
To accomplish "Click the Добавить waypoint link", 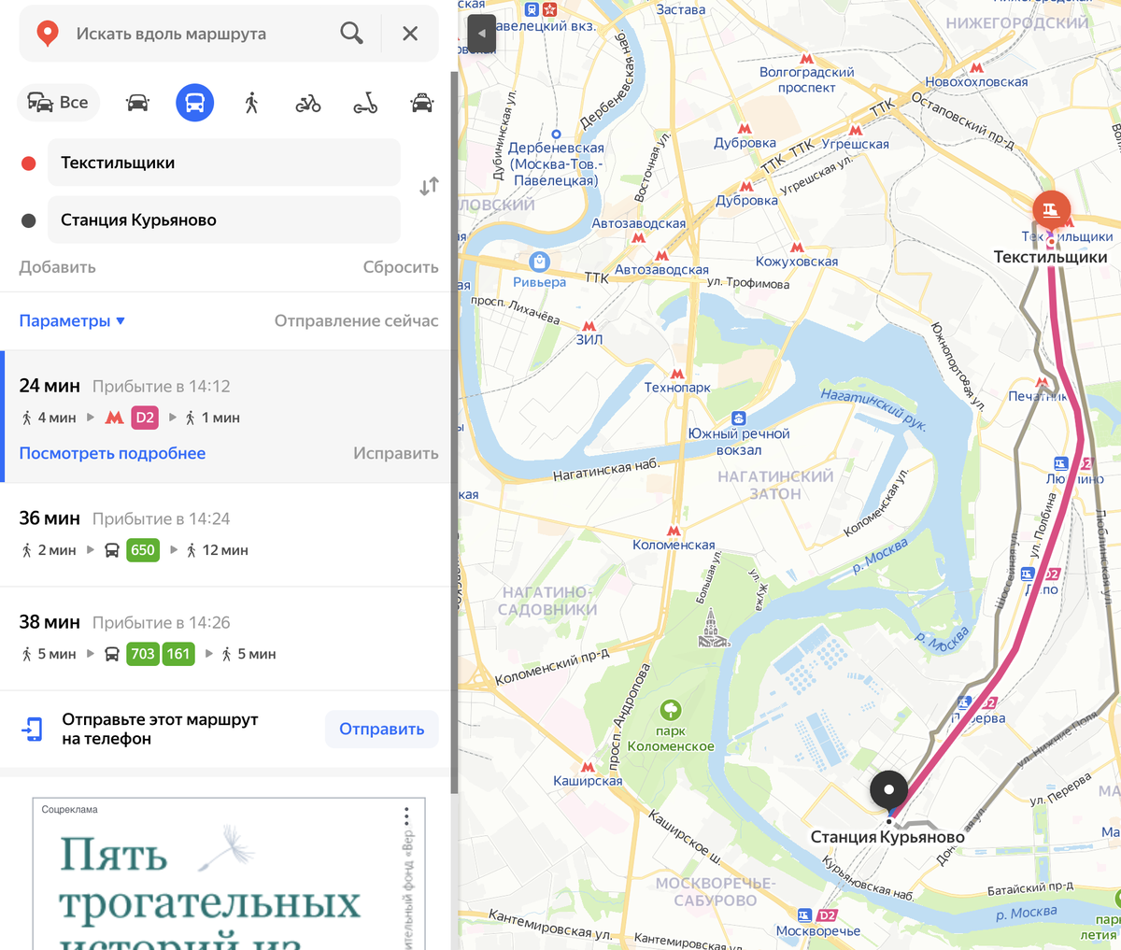I will click(57, 267).
